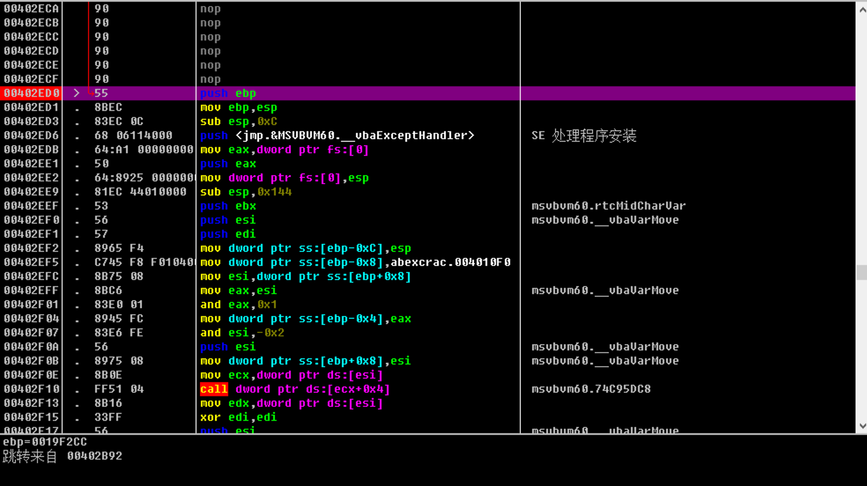This screenshot has width=867, height=486.
Task: Select instruction referencing abexcrac.004010F0
Action: (355, 262)
